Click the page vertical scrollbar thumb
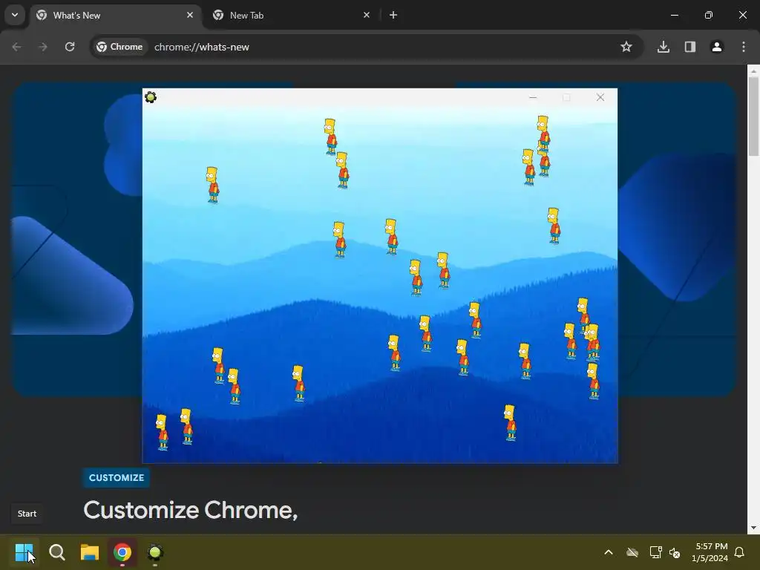The height and width of the screenshot is (570, 760). pos(753,117)
